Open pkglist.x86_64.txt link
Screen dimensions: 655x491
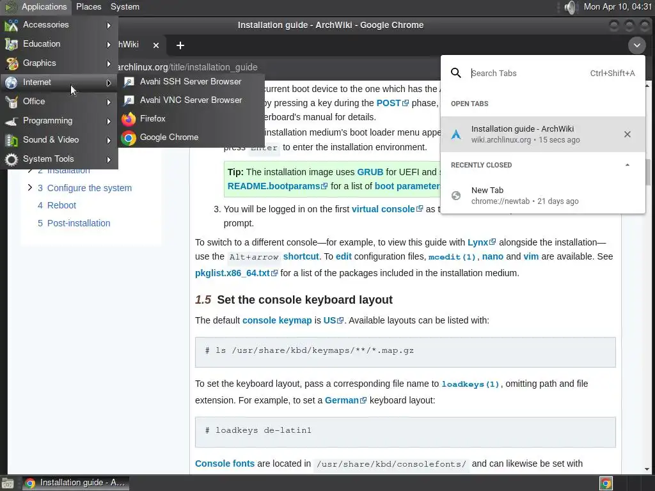(236, 274)
